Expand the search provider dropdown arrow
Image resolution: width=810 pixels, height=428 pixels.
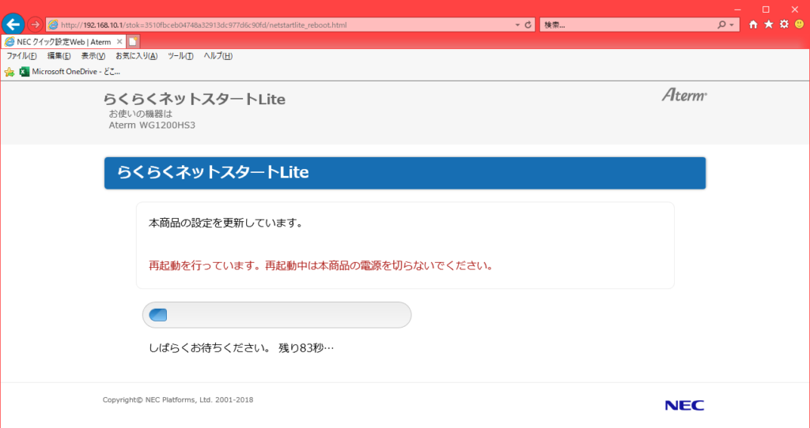(x=732, y=24)
